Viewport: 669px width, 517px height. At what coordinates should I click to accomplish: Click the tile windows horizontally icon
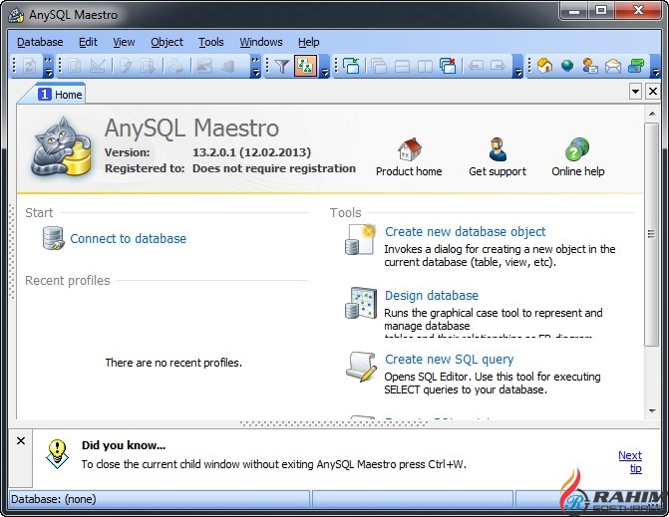(402, 67)
